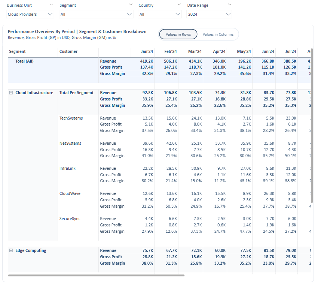Select Values in Rows toggle option
This screenshot has height=283, width=321.
tap(178, 34)
